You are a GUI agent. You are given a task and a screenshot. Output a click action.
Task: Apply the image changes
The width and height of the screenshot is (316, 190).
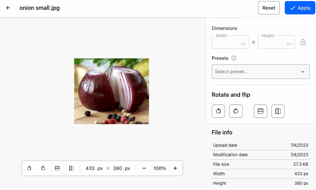pyautogui.click(x=300, y=8)
